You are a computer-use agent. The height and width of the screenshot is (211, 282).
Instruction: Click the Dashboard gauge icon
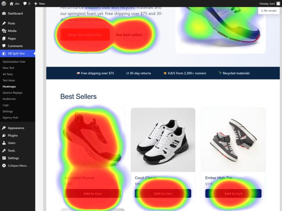[4, 14]
